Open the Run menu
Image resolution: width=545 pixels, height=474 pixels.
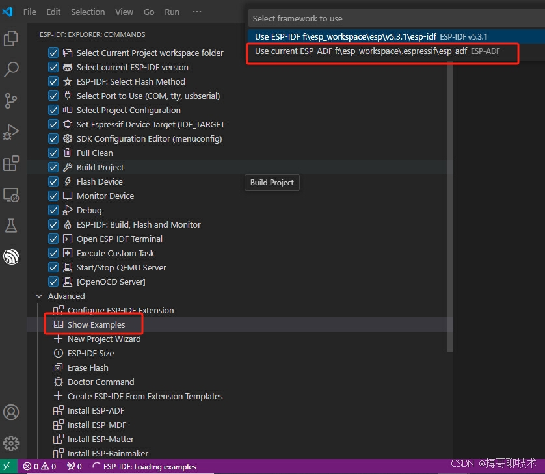point(172,12)
